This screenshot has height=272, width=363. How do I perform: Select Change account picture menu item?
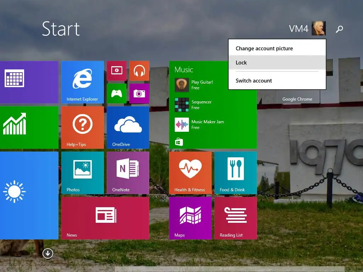[277, 48]
